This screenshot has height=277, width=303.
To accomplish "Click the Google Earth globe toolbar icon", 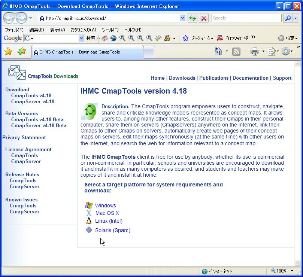I will (x=113, y=38).
